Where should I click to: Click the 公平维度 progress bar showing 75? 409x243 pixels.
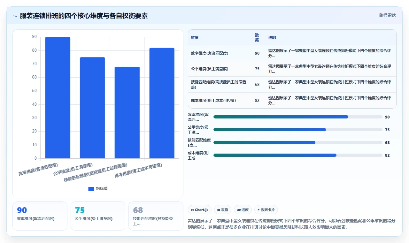coord(298,130)
